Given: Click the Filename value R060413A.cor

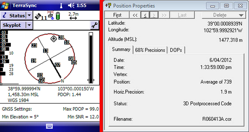Looking at the screenshot, I should coord(217,119).
